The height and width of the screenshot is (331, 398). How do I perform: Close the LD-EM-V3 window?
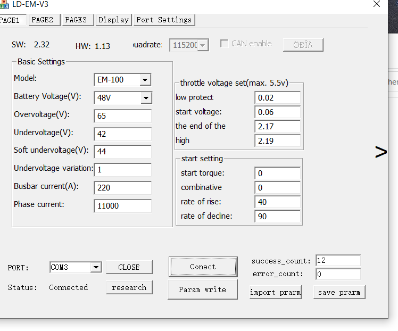pyautogui.click(x=377, y=4)
